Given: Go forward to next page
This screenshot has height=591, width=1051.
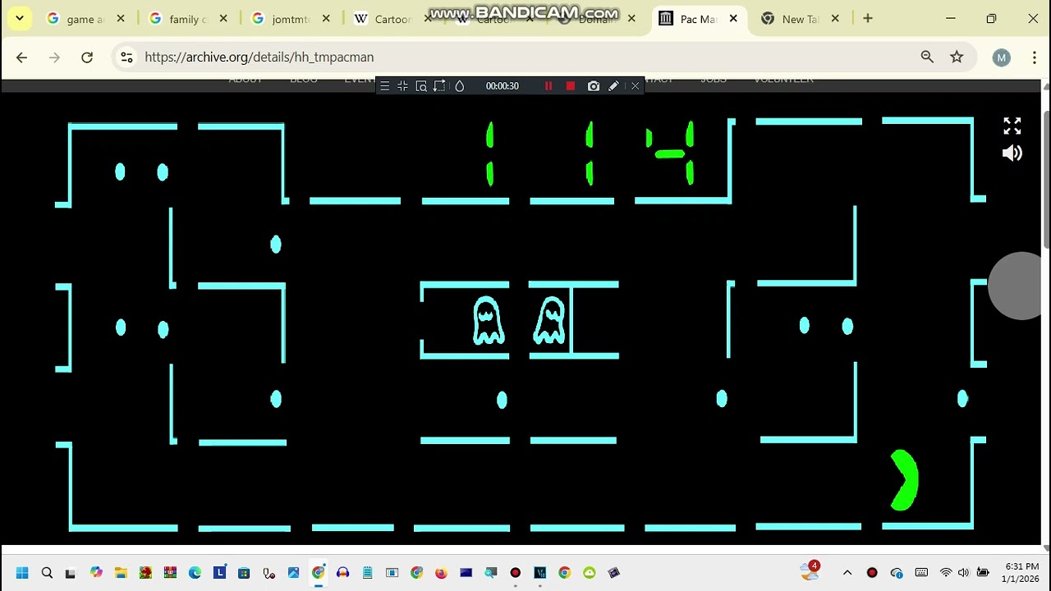Looking at the screenshot, I should (x=54, y=57).
